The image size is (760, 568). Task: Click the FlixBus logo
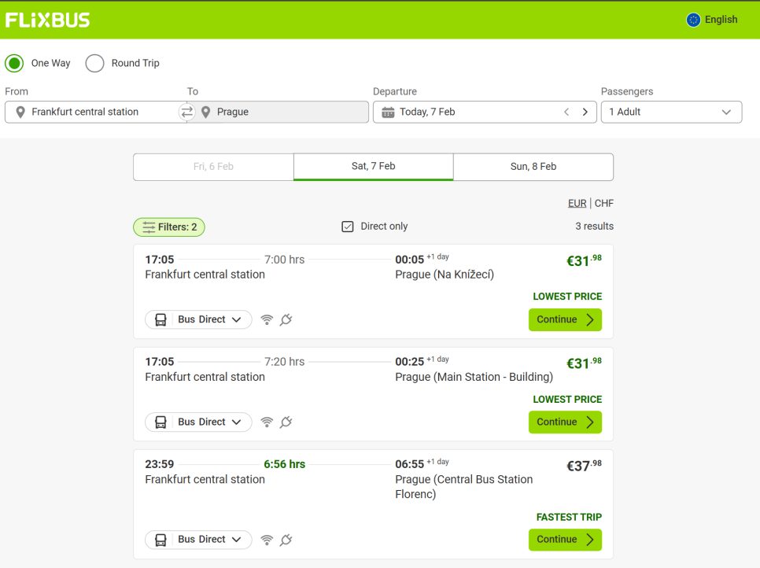(x=48, y=20)
